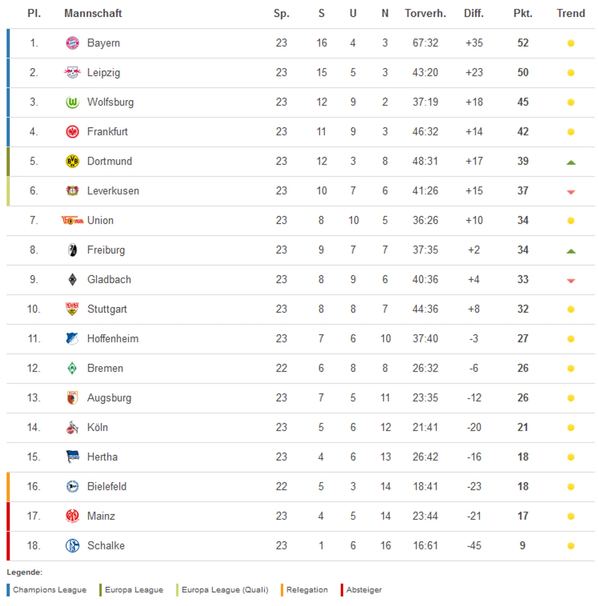Viewport: 598px width, 606px height.
Task: Open the Union Berlin logo
Action: click(72, 220)
